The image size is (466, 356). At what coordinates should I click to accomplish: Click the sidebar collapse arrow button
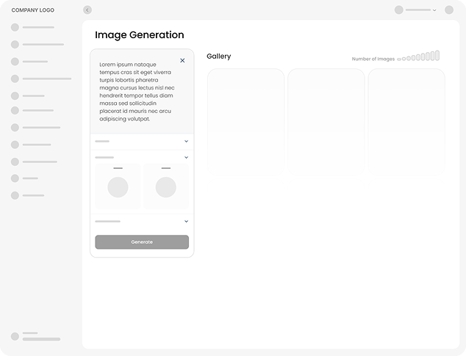(x=87, y=10)
